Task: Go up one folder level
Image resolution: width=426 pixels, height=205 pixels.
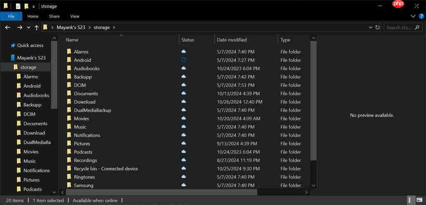Action: pyautogui.click(x=37, y=27)
